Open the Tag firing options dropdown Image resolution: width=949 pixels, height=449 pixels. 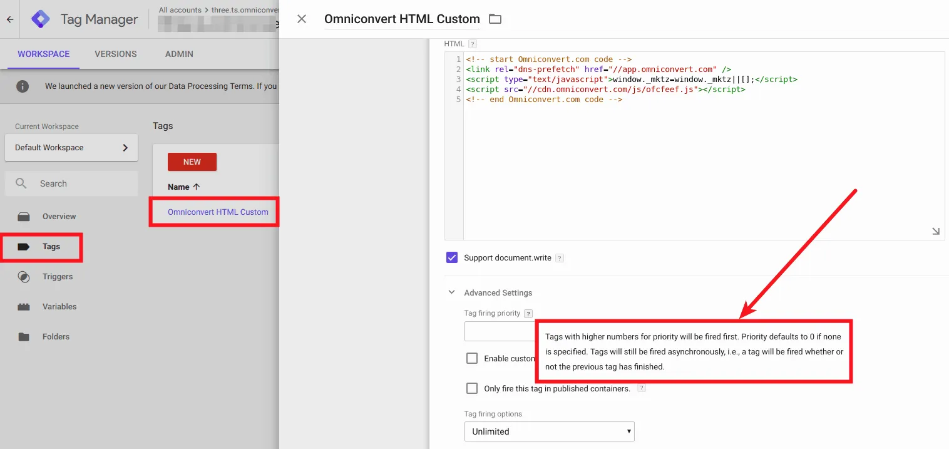(549, 431)
